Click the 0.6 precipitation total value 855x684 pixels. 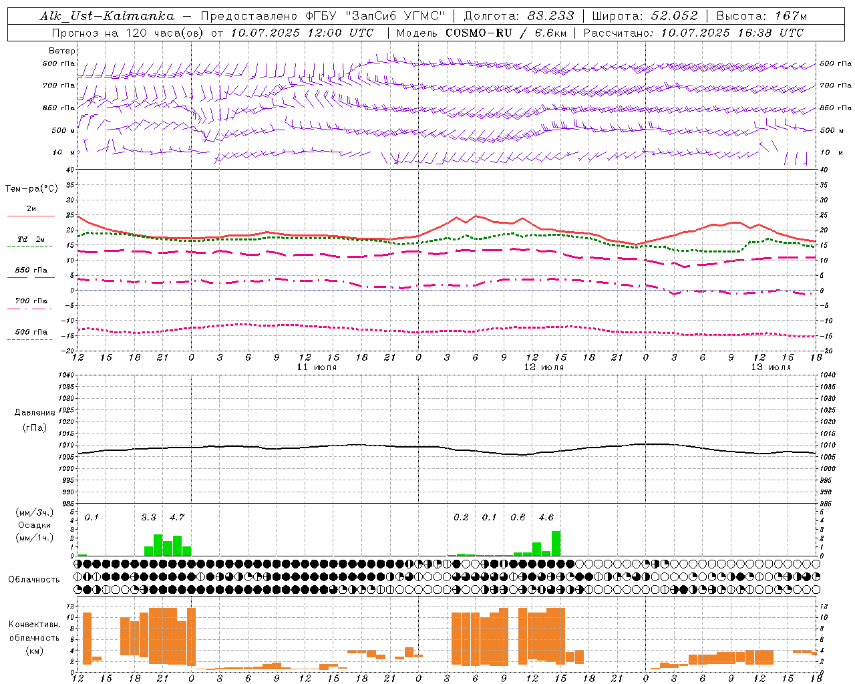pos(518,517)
